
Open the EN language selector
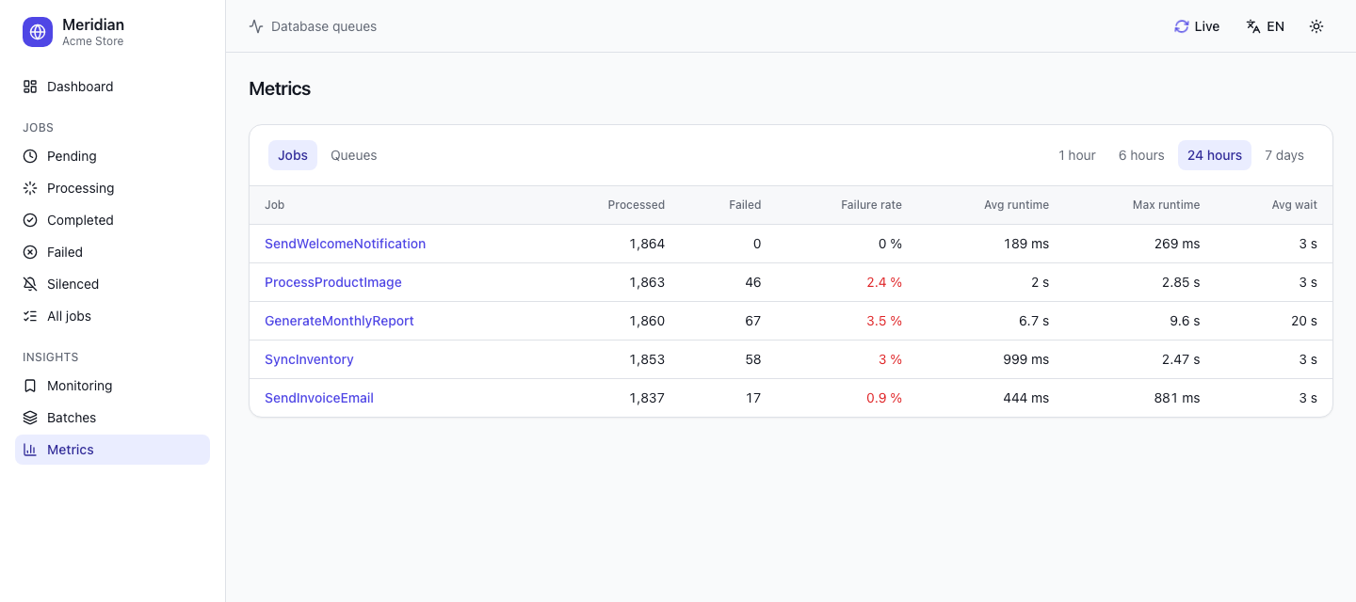point(1265,26)
